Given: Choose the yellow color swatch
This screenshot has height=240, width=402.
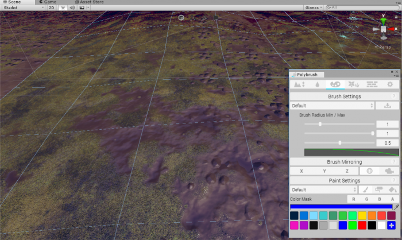Looking at the screenshot, I should [x=362, y=215].
